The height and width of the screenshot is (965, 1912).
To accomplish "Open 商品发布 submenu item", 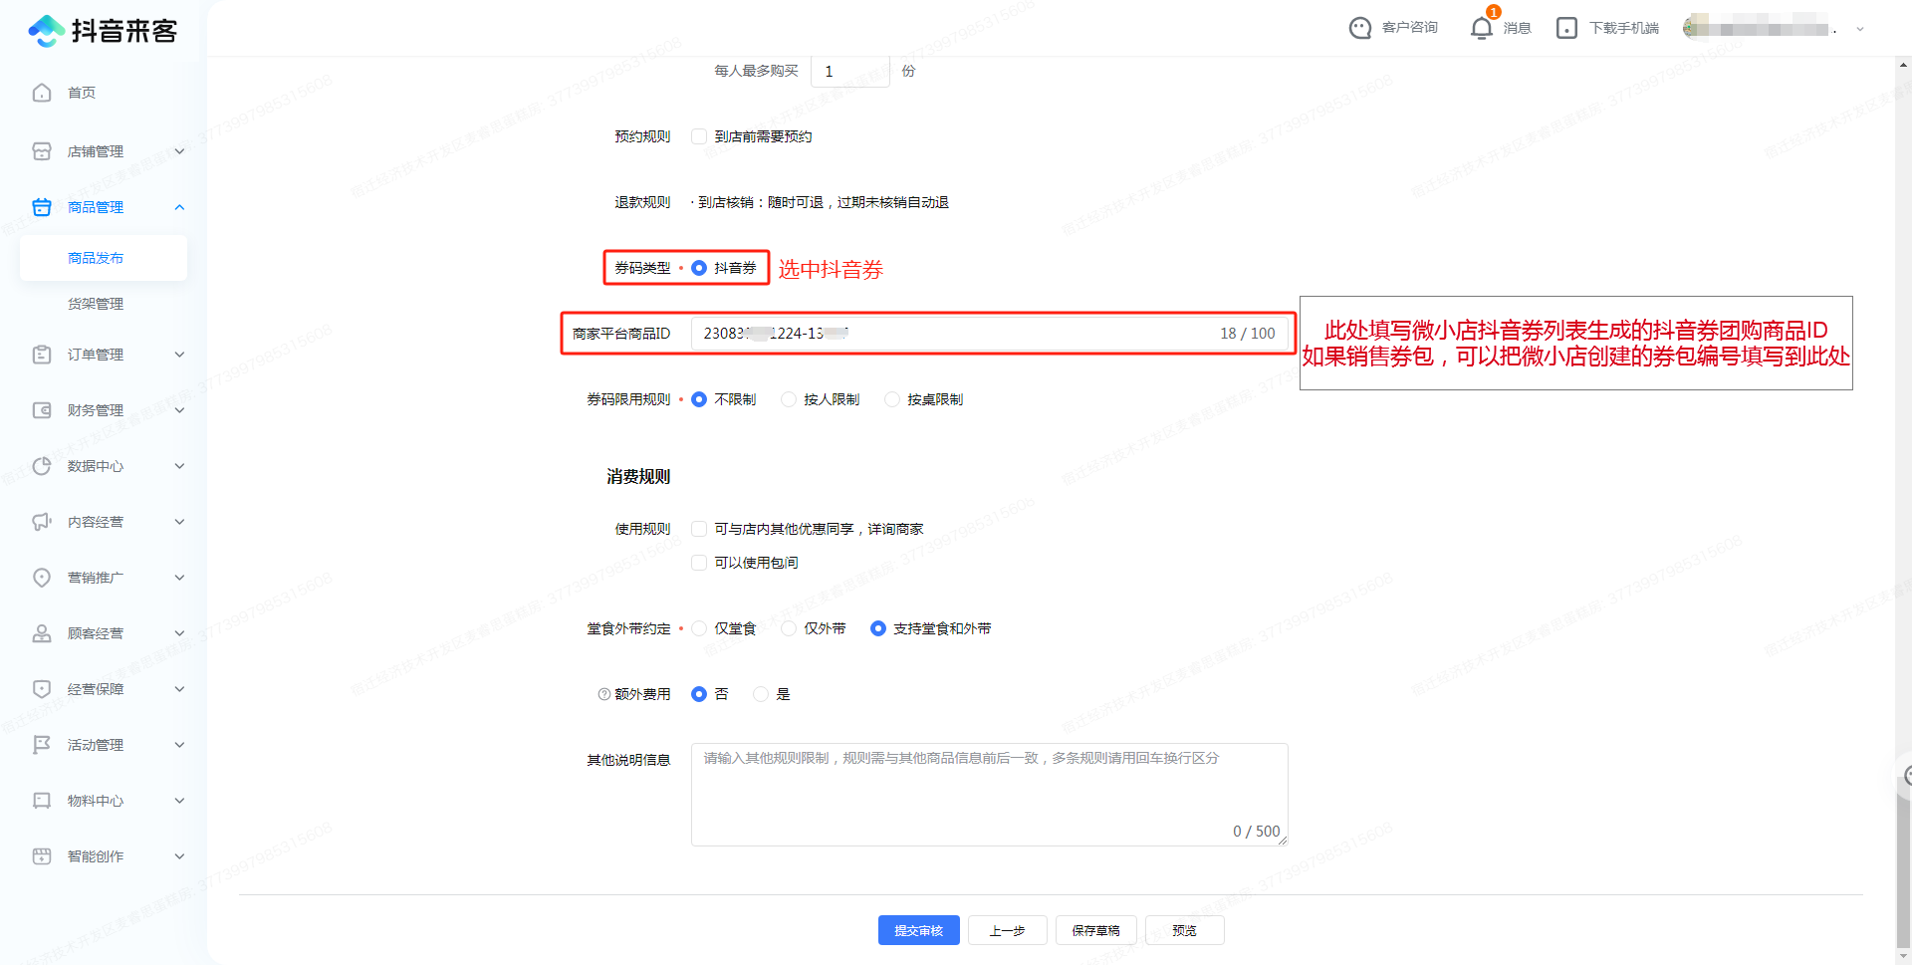I will coord(104,258).
